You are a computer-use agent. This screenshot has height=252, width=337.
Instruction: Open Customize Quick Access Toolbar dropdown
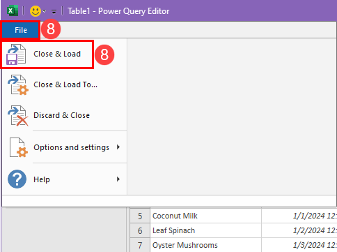point(54,11)
